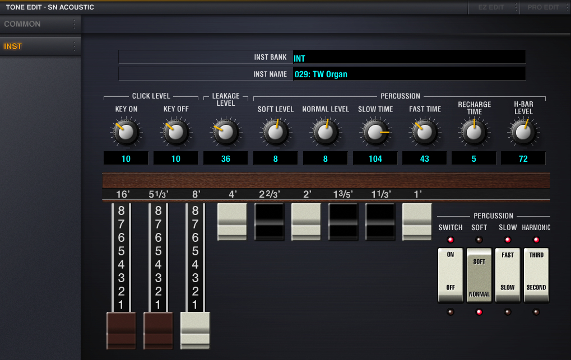The image size is (571, 360).
Task: Select the SLOW TIME value field 104
Action: [x=375, y=158]
